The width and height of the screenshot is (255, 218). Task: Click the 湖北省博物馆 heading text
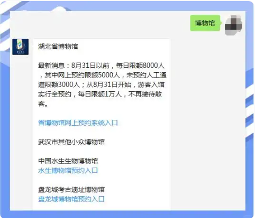pyautogui.click(x=58, y=47)
